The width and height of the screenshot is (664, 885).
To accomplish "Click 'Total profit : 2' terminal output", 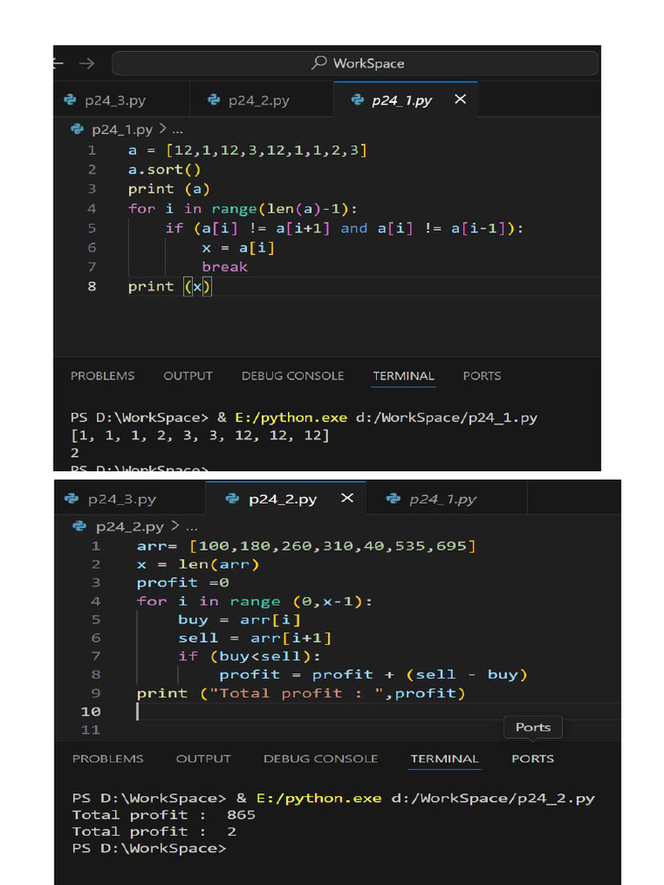I will click(x=154, y=831).
